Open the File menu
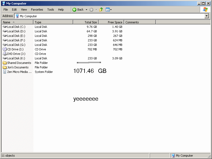This screenshot has width=212, height=159. coord(6,10)
